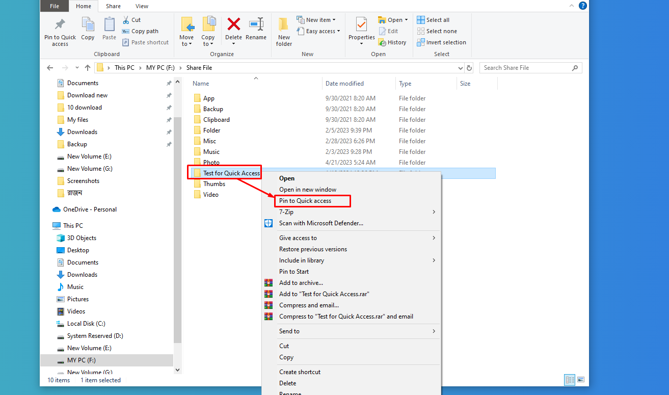The image size is (669, 395).
Task: Open the Easy access dropdown
Action: 319,31
